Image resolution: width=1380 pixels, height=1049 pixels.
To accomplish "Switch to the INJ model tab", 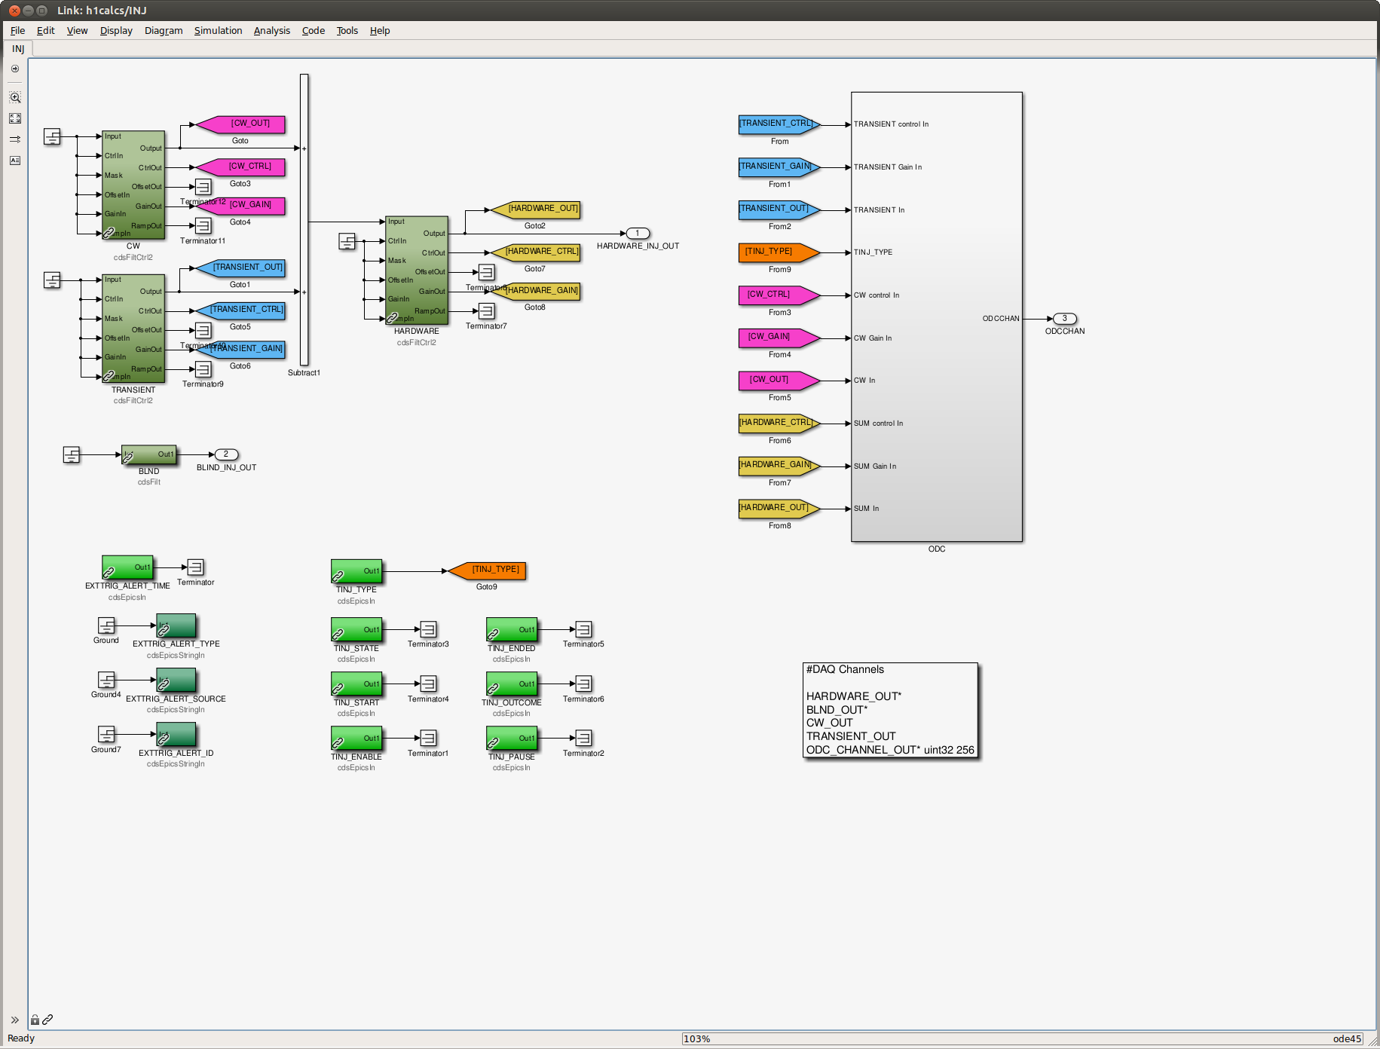I will click(18, 49).
